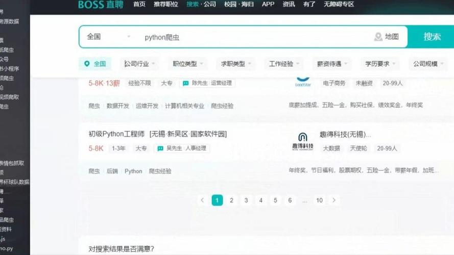Jump to page 3 of results

tap(246, 200)
